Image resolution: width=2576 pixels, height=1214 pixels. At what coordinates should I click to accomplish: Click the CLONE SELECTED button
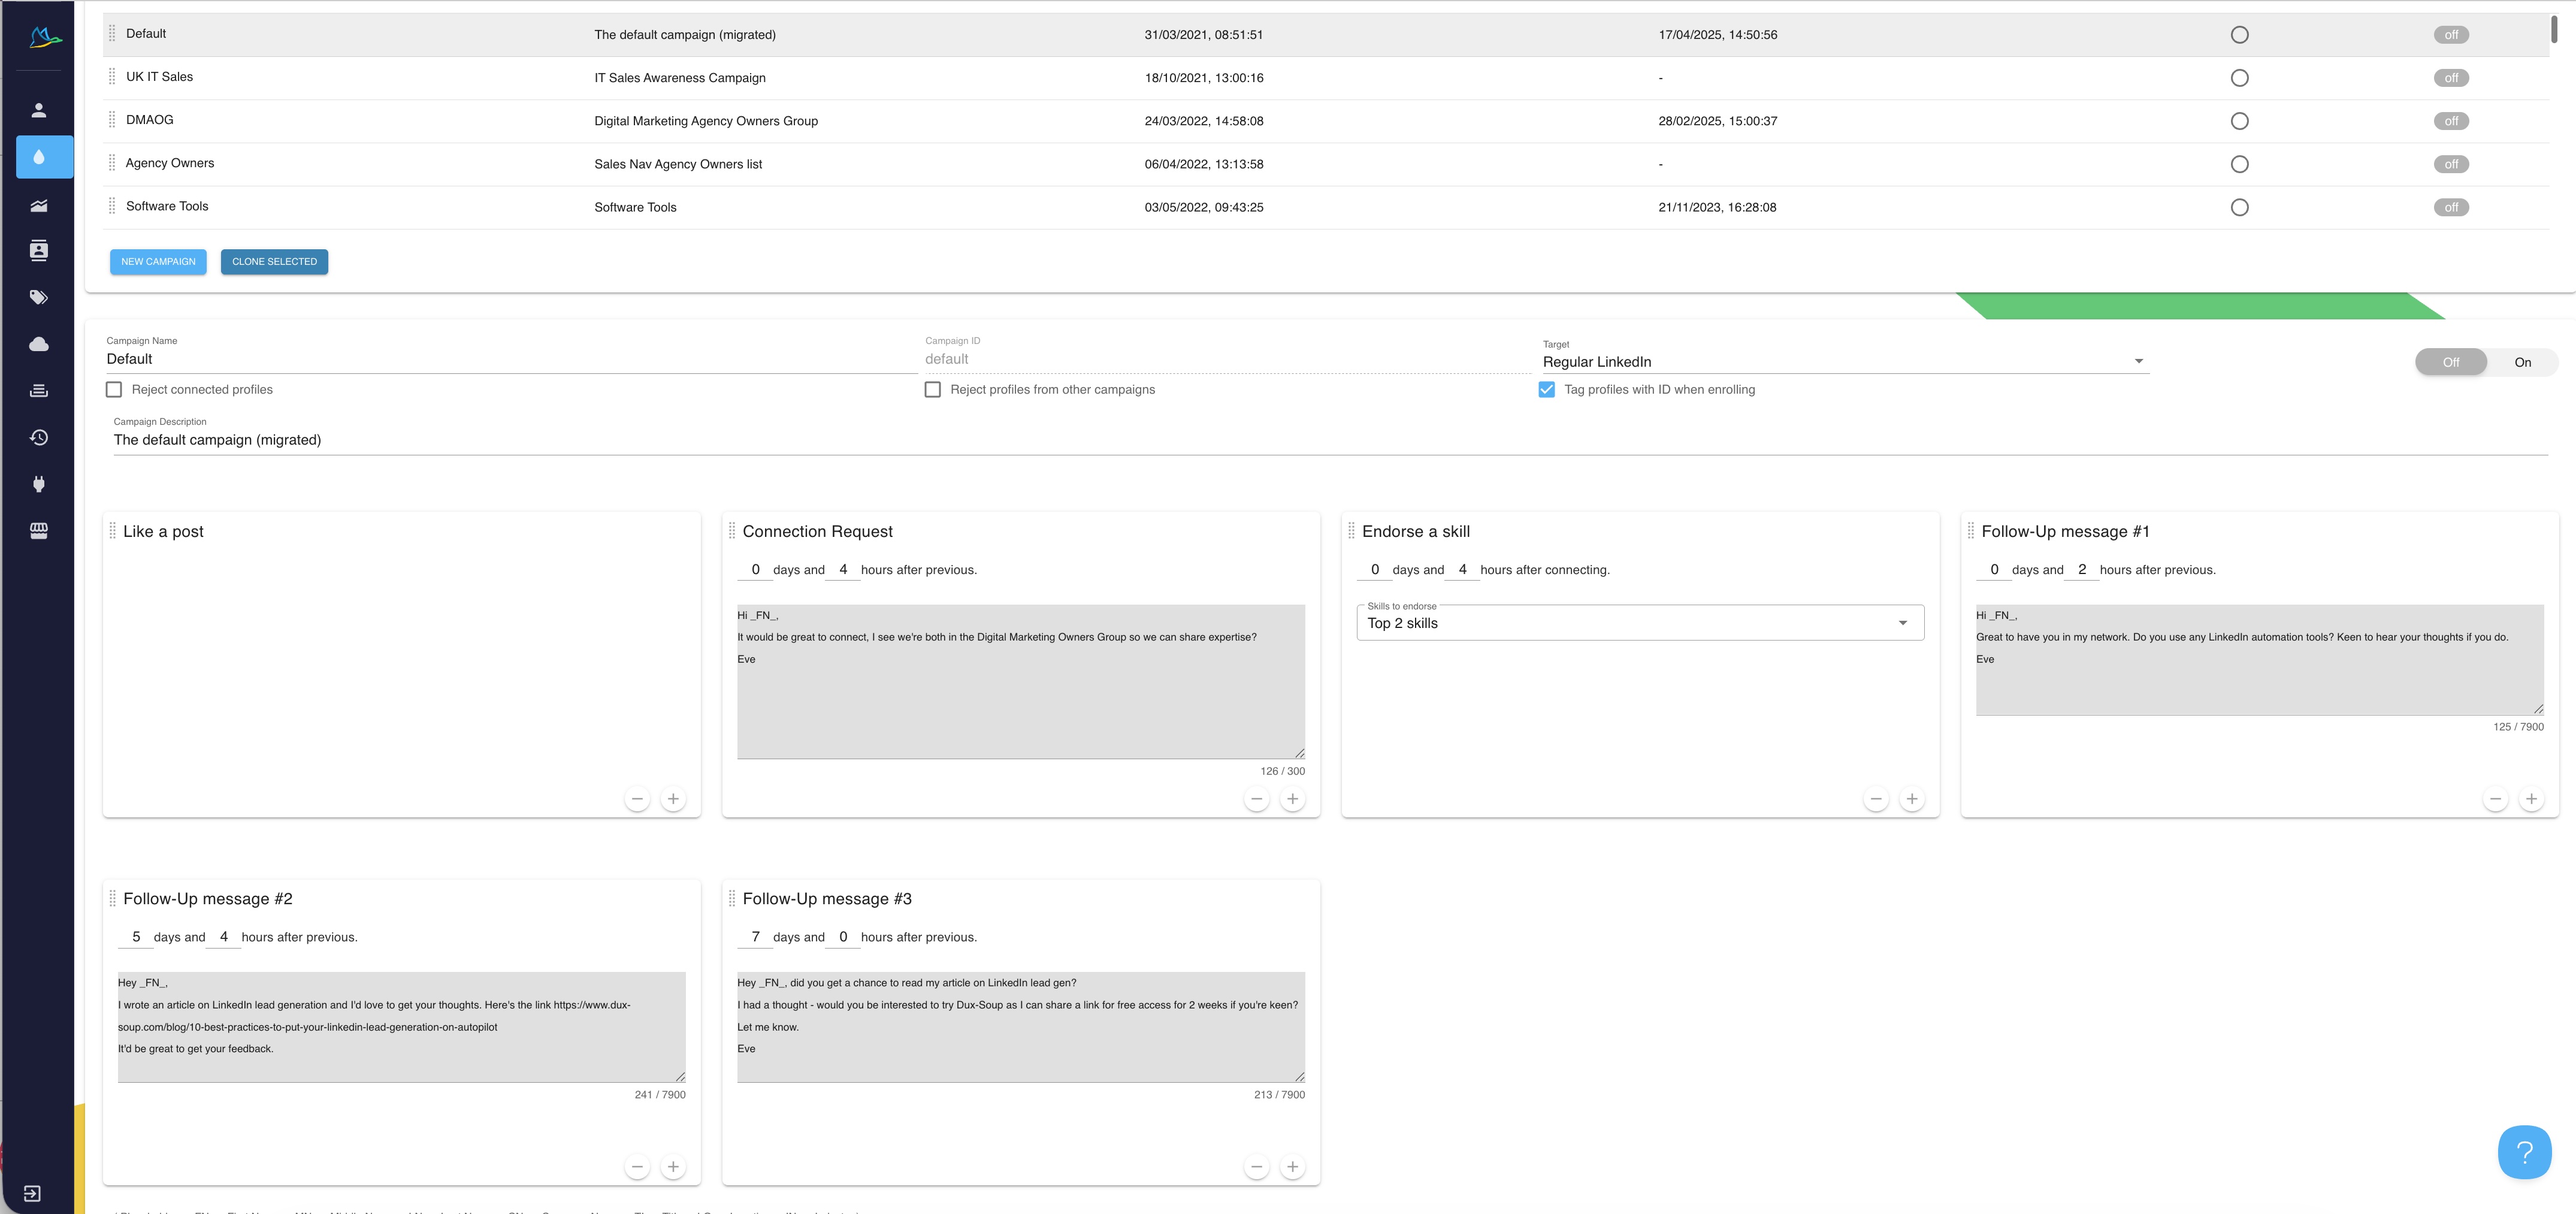274,262
